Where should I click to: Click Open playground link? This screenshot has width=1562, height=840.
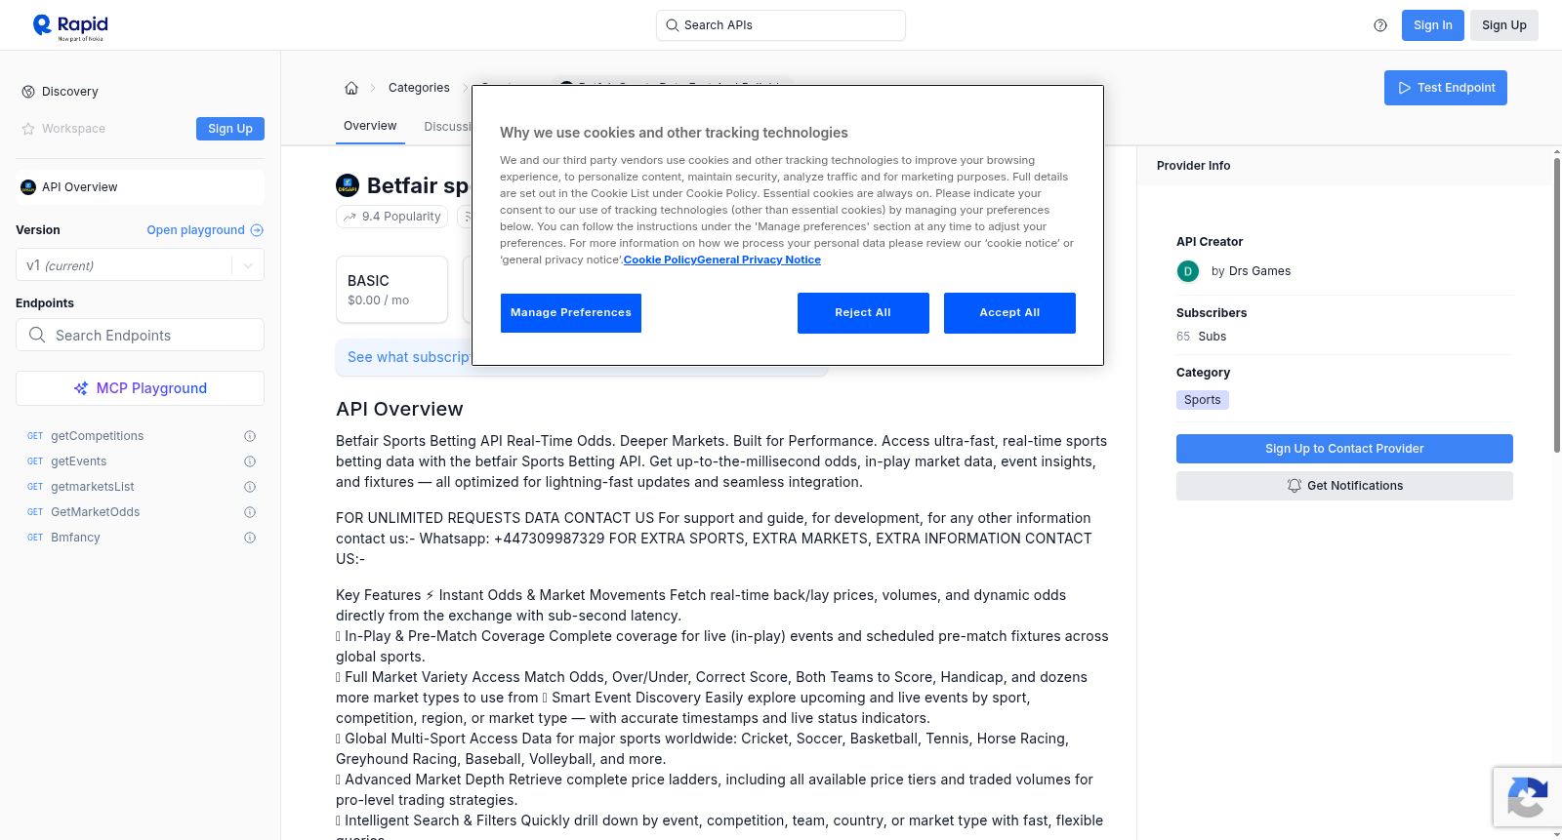(205, 230)
